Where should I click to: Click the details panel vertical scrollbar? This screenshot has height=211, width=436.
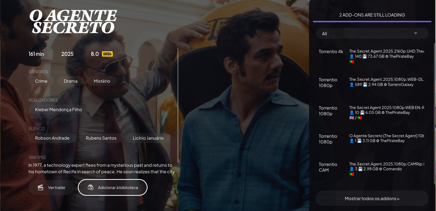click(x=178, y=105)
